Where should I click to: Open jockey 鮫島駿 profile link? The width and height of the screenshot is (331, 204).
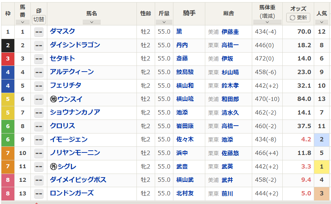click(185, 72)
